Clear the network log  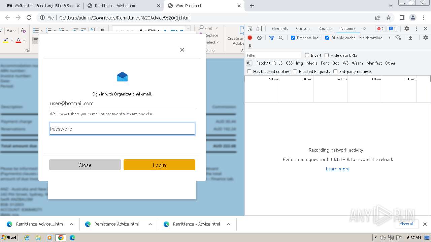tap(259, 38)
